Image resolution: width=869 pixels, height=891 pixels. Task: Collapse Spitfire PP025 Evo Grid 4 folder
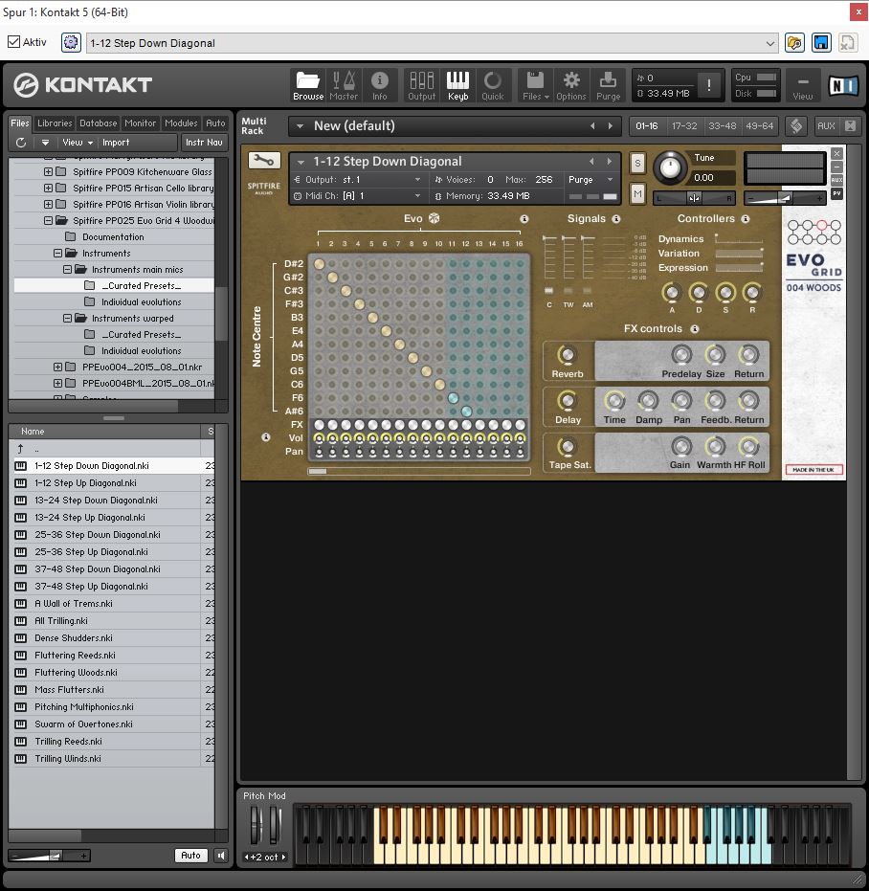(x=48, y=220)
